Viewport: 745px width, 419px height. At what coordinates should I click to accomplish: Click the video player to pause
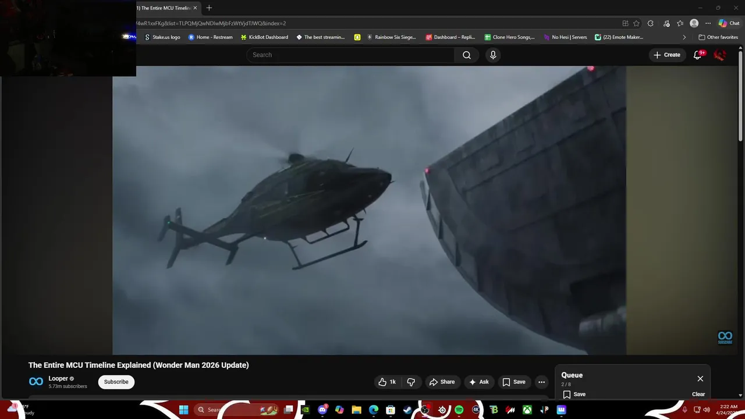click(369, 210)
